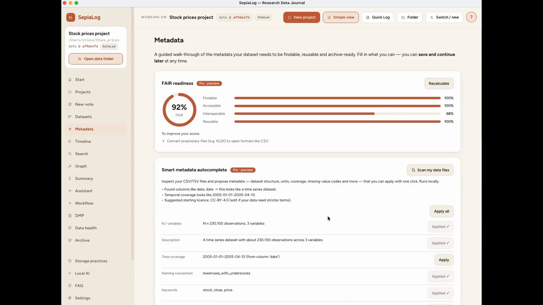This screenshot has height=305, width=543.
Task: Click the folder icon on New project button
Action: tap(290, 18)
